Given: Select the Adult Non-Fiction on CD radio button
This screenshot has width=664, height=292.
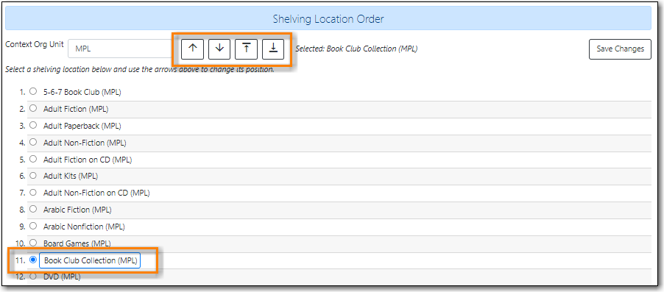Looking at the screenshot, I should [x=33, y=192].
